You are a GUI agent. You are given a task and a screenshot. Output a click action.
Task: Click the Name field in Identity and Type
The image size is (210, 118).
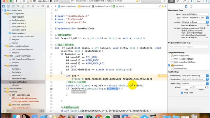point(195,14)
